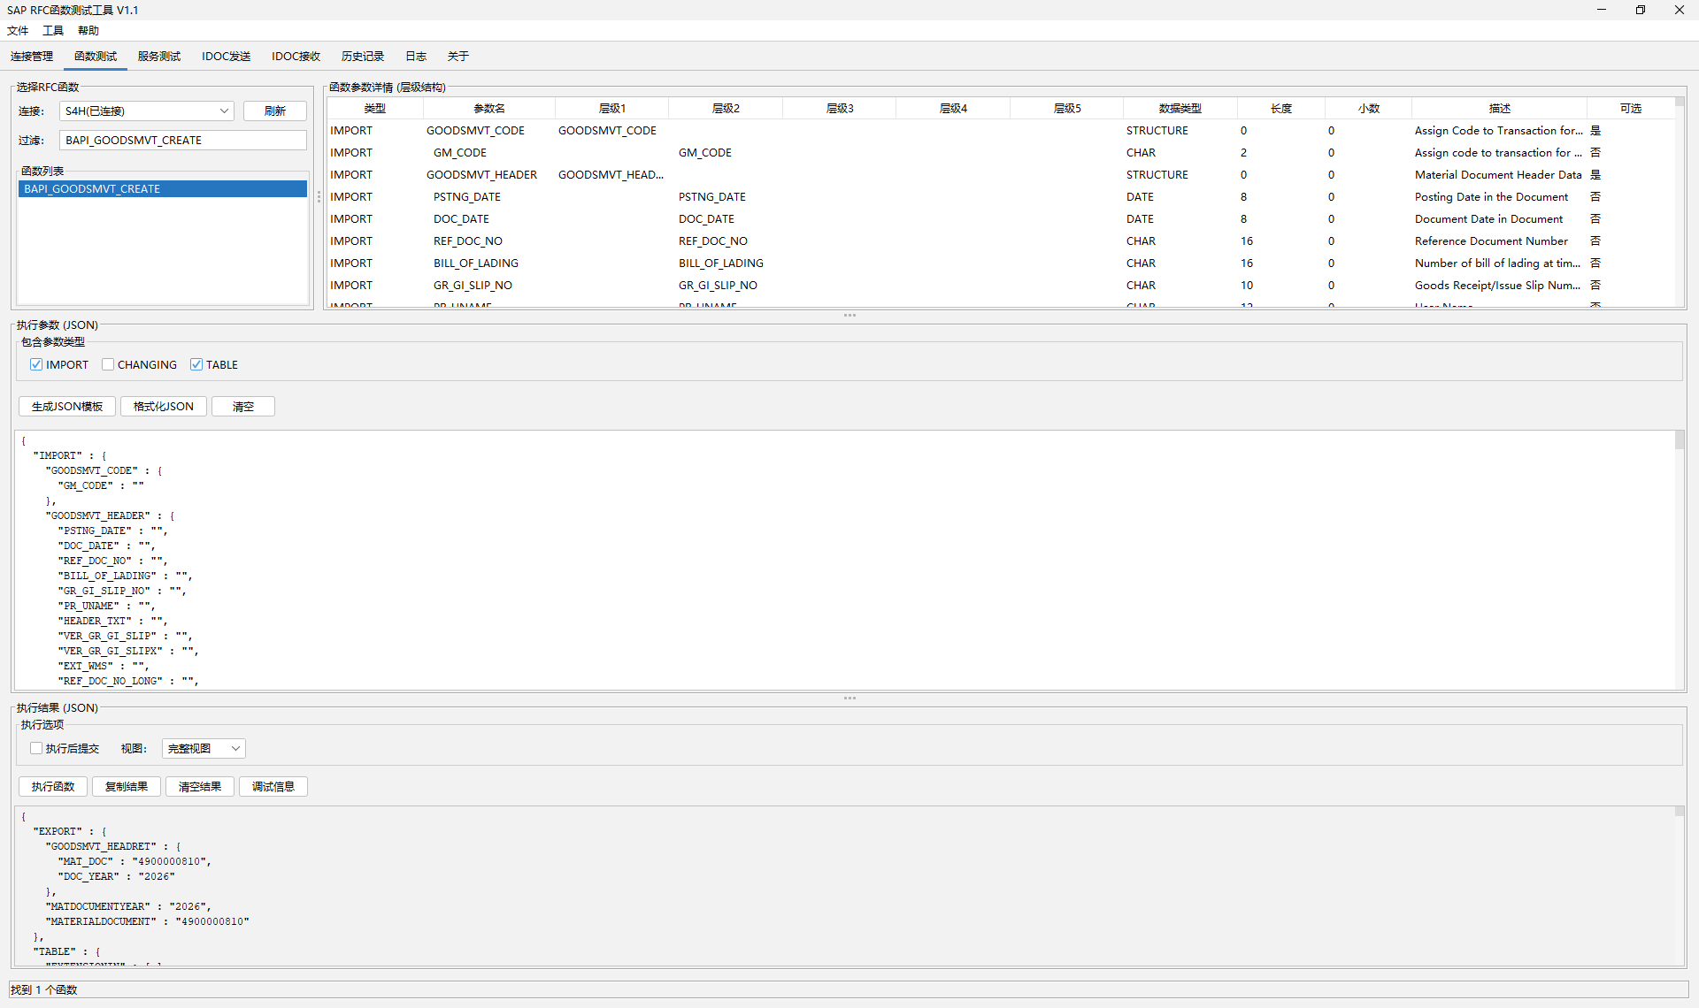Click the 复制结果 copy result button

tap(127, 786)
